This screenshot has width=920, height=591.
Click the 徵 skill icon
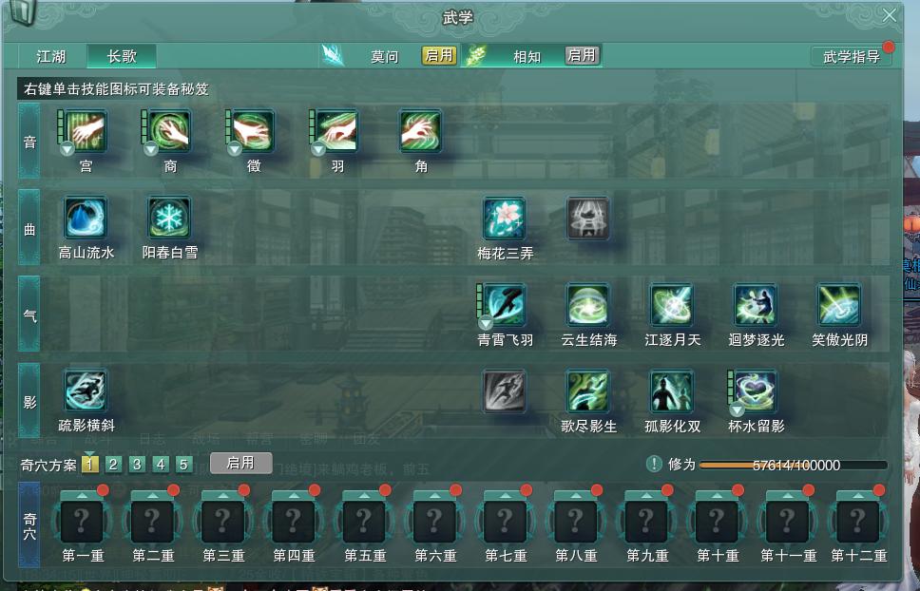point(254,131)
